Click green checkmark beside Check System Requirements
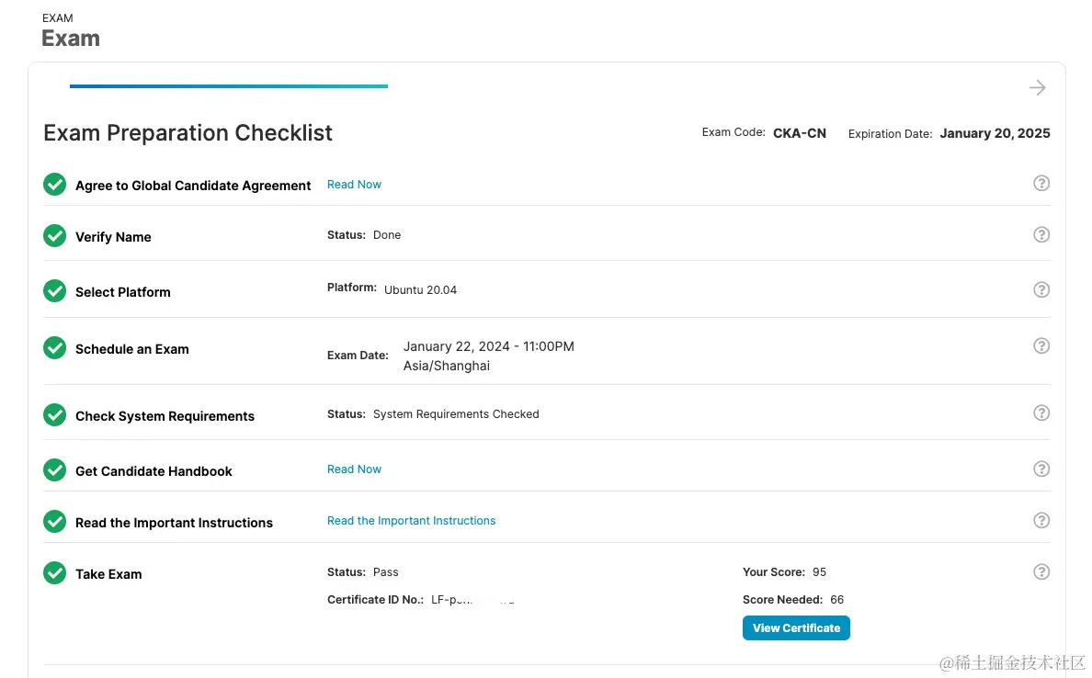 click(x=54, y=415)
